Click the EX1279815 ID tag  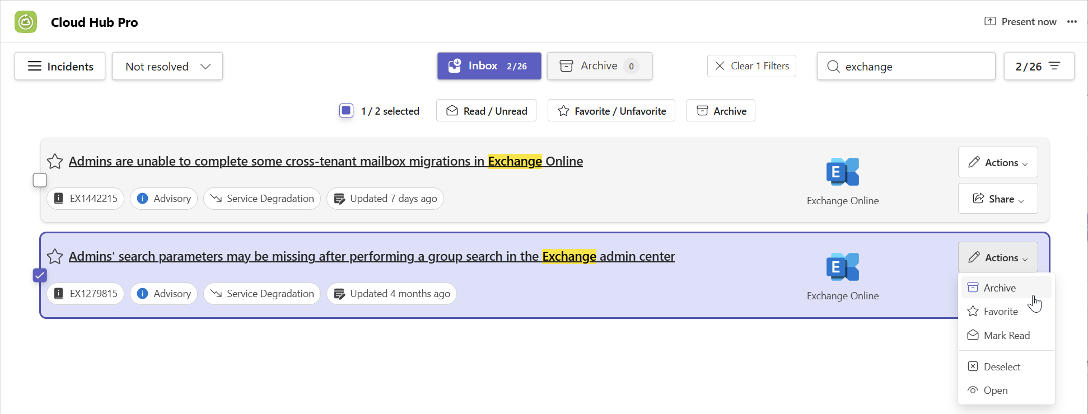coord(86,294)
